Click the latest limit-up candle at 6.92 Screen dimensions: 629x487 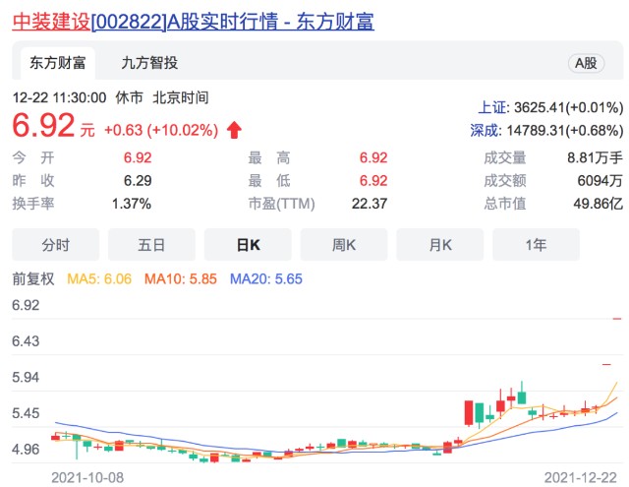[617, 319]
